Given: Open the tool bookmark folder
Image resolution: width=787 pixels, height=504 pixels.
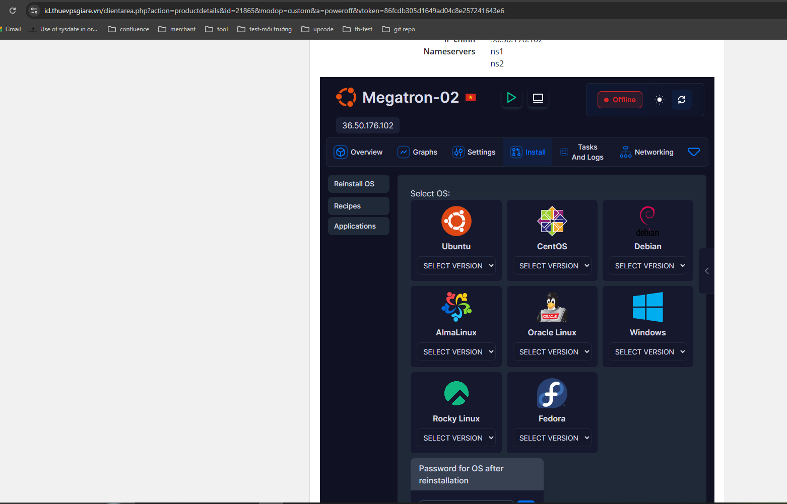Looking at the screenshot, I should pos(217,29).
